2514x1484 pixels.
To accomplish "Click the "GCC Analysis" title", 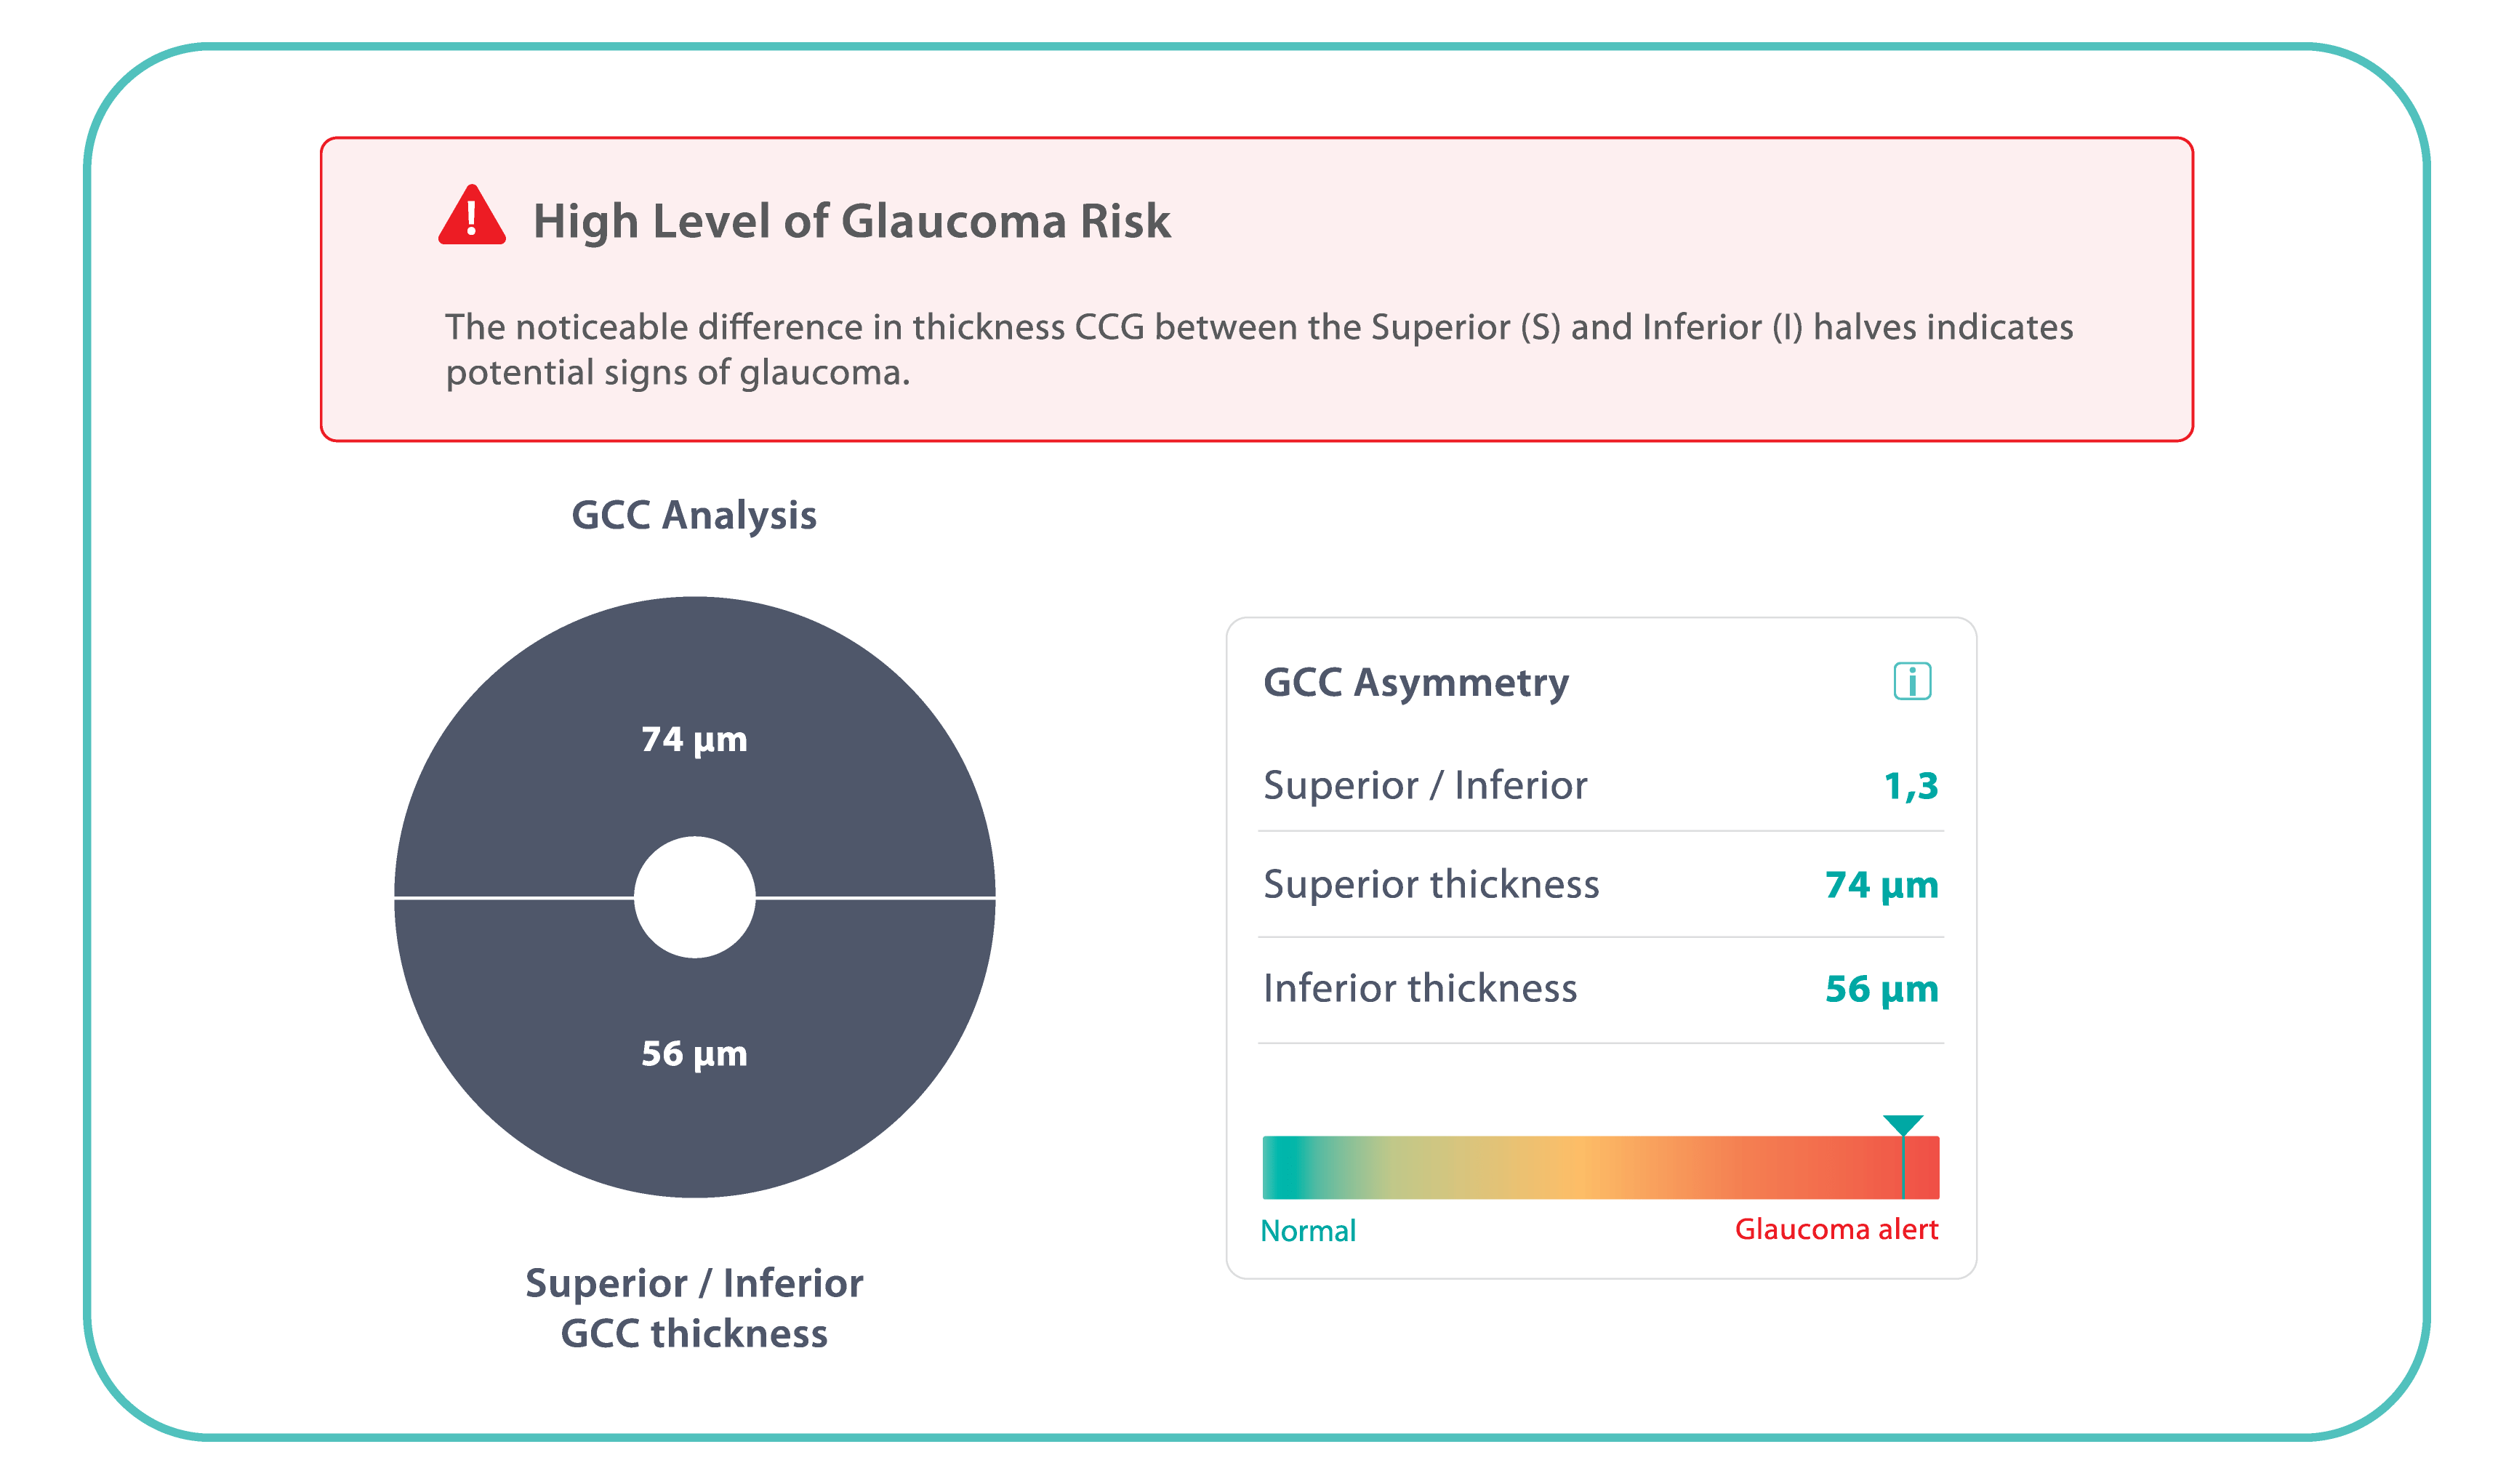I will [x=694, y=516].
